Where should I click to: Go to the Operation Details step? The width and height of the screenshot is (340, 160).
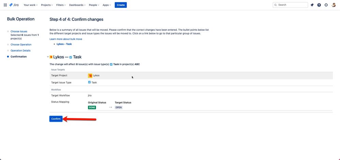[x=20, y=50]
